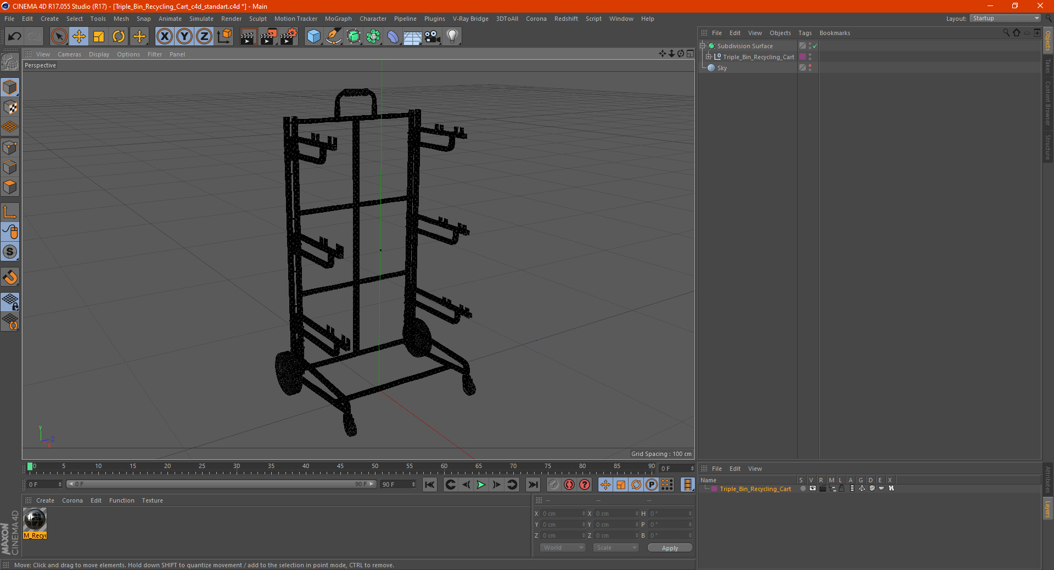Add Subdivision Surface generator icon
Screen dimensions: 1054x570
pos(354,37)
